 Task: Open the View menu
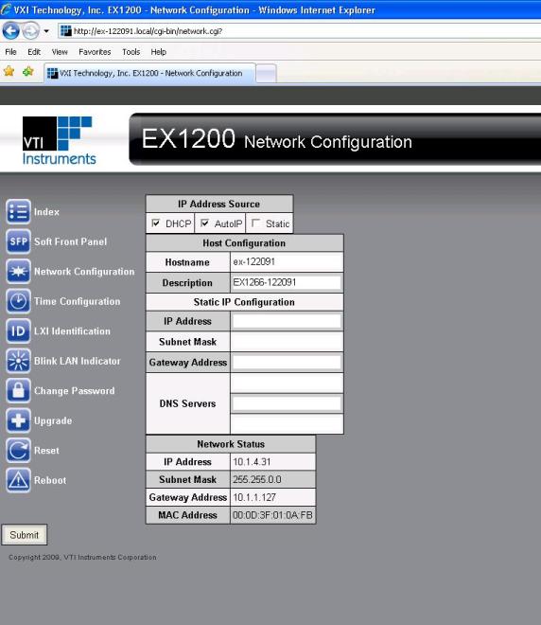tap(60, 52)
